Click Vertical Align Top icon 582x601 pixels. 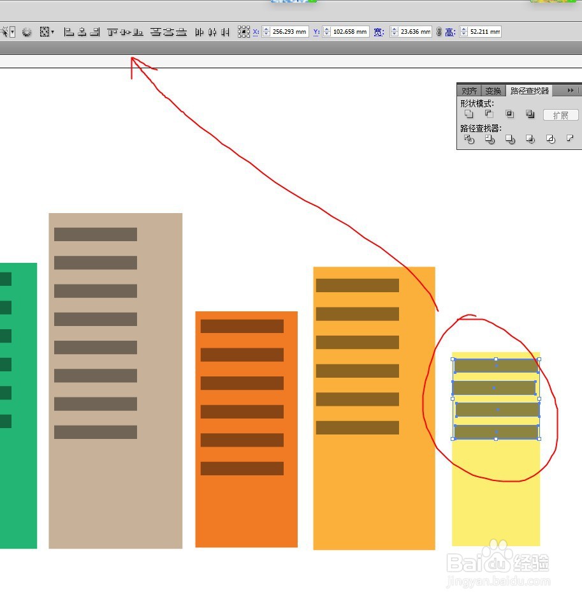(112, 32)
